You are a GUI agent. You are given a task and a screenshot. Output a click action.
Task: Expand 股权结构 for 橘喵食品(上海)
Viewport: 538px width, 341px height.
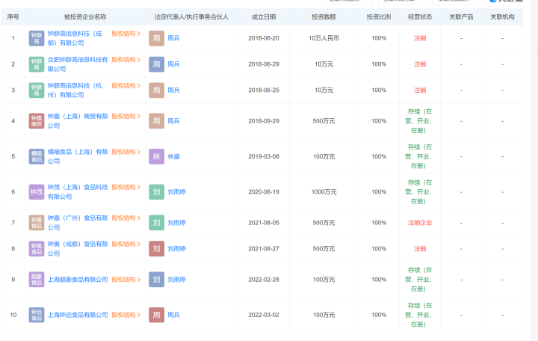(126, 152)
